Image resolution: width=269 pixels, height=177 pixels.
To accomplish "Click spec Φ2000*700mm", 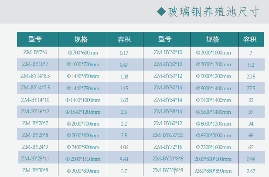I will [83, 124].
